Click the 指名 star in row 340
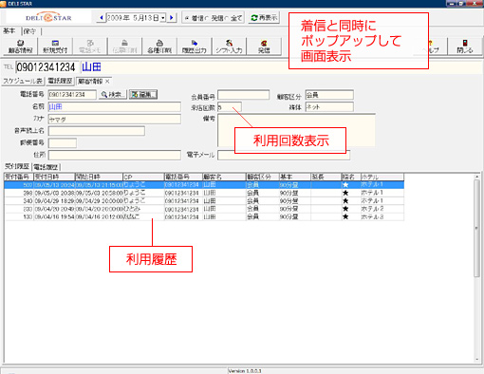This screenshot has height=374, width=484. pyautogui.click(x=345, y=200)
